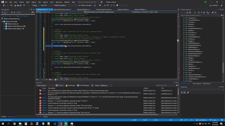This screenshot has width=225, height=126.
Task: Switch to CompressingConverter.cs tab
Action: [104, 9]
